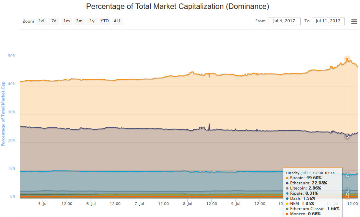This screenshot has width=360, height=217.
Task: Set zoom range to 7d
Action: 54,21
